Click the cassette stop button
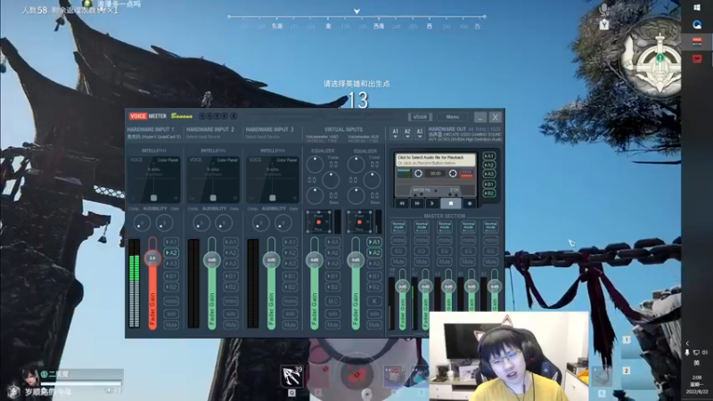Viewport: 713px width, 401px height. click(451, 204)
